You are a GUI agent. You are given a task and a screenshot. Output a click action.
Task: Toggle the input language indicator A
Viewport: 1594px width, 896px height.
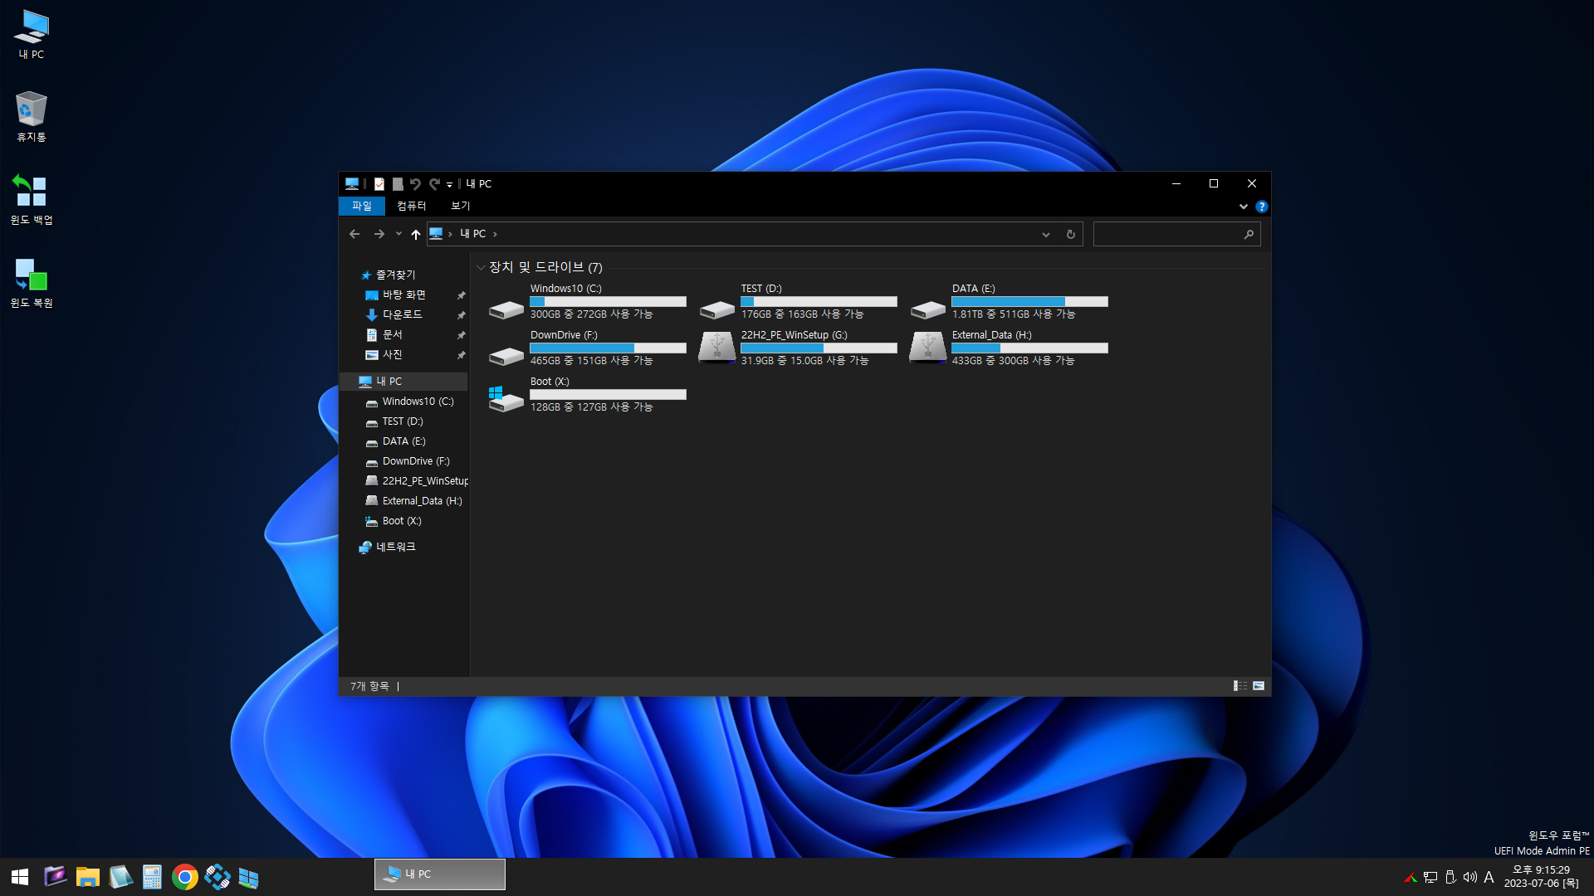point(1489,877)
